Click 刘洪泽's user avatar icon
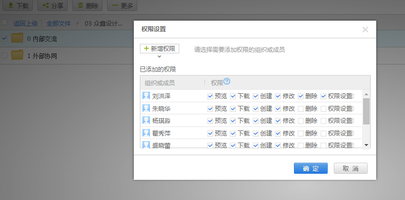 [x=146, y=96]
